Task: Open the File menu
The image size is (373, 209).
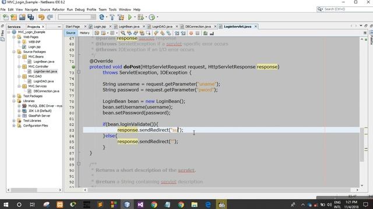Action: 3,9
